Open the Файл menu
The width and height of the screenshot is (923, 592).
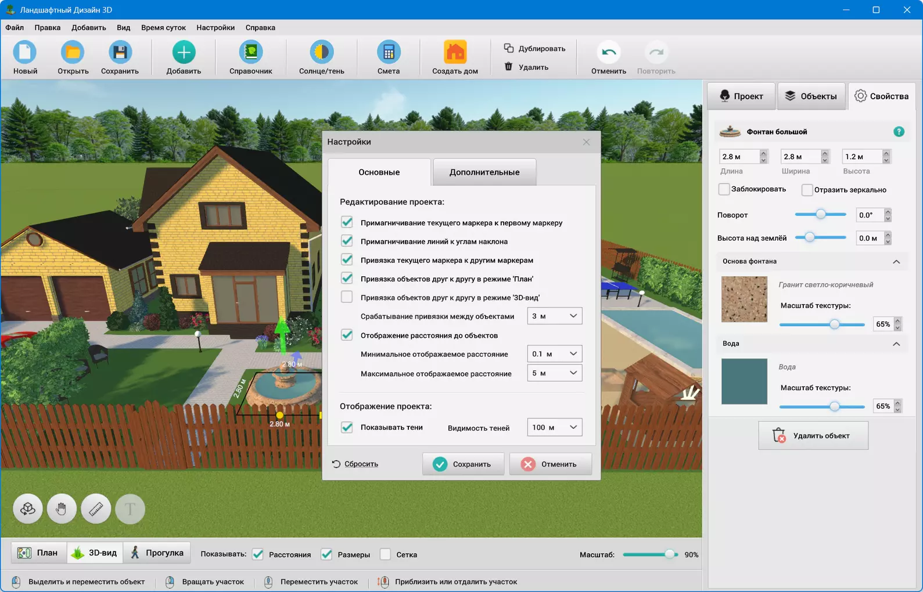pyautogui.click(x=15, y=27)
